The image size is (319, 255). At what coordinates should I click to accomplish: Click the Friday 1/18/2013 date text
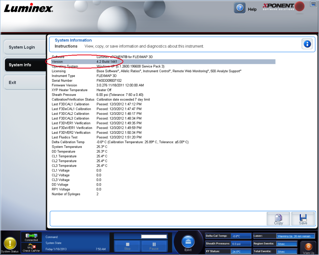click(x=56, y=249)
